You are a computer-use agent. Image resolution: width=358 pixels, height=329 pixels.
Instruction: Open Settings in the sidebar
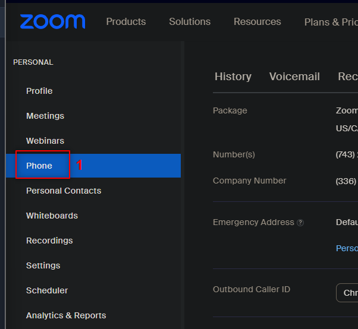point(43,265)
